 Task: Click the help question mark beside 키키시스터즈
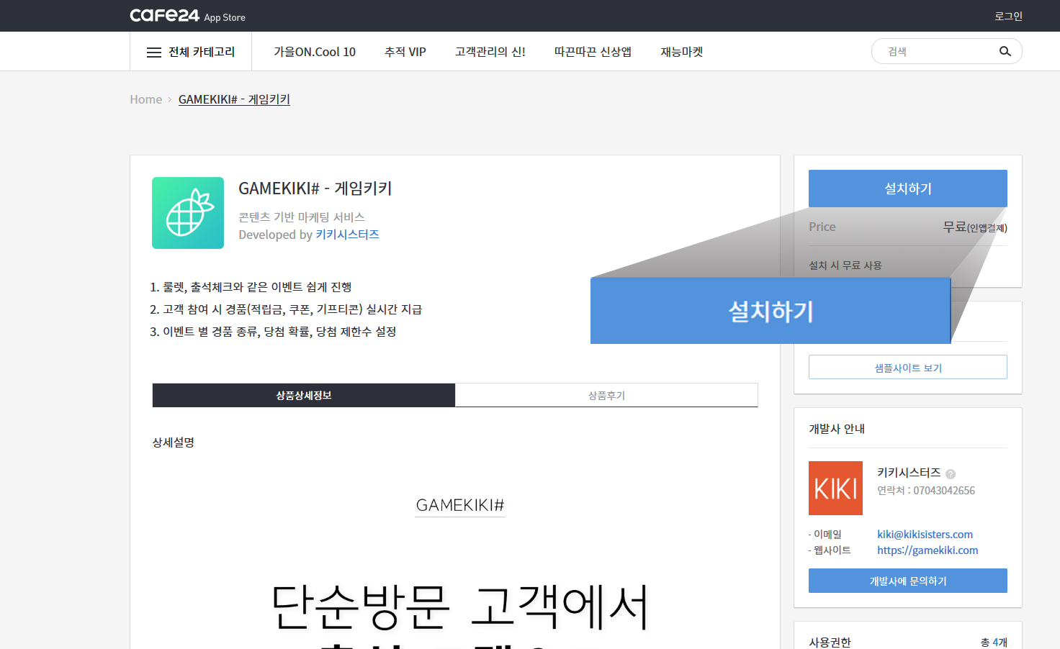[x=950, y=473]
